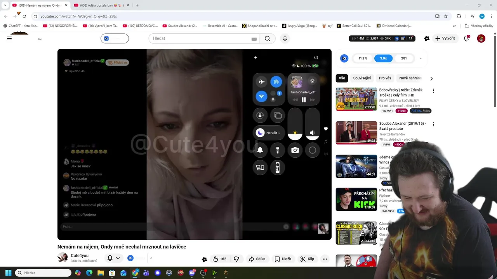497x279 pixels.
Task: Go back in browser history
Action: pyautogui.click(x=6, y=16)
